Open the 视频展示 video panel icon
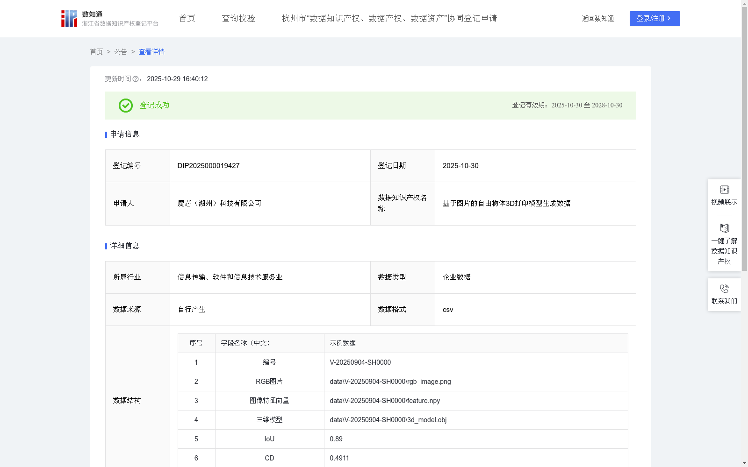748x467 pixels. pos(724,189)
